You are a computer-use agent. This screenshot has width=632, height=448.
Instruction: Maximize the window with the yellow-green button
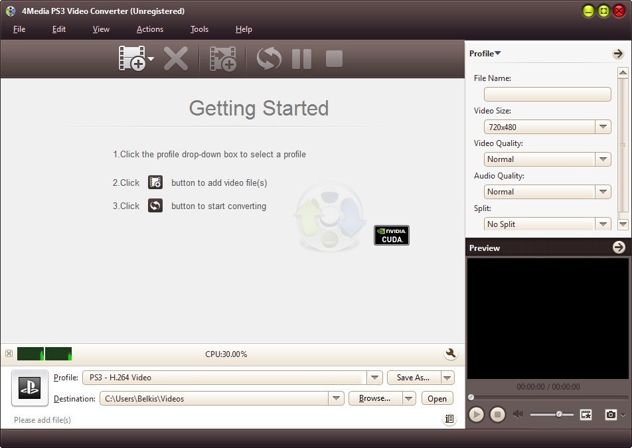point(603,11)
